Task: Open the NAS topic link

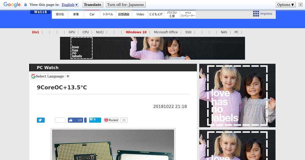Action: (224, 32)
